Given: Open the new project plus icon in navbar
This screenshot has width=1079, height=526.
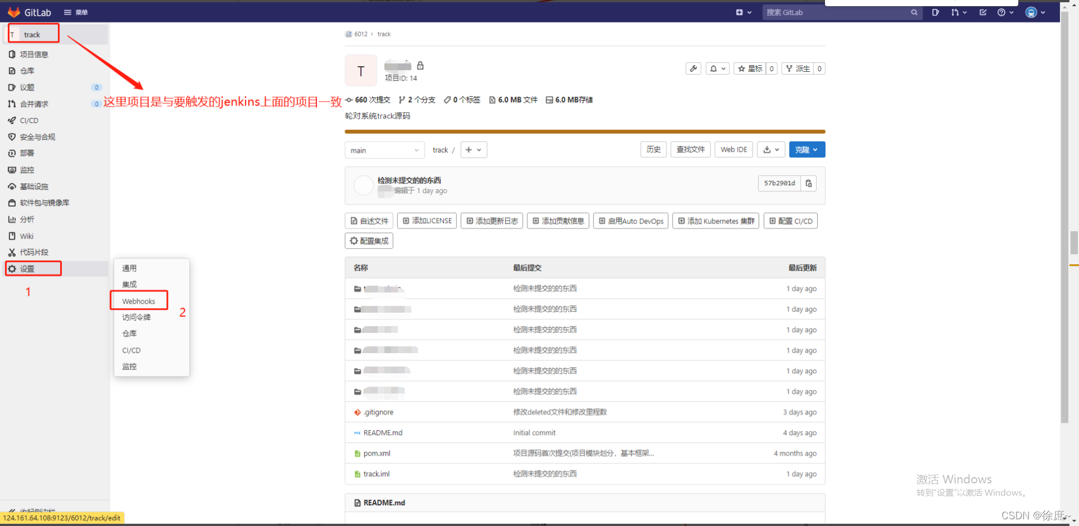Looking at the screenshot, I should [740, 12].
